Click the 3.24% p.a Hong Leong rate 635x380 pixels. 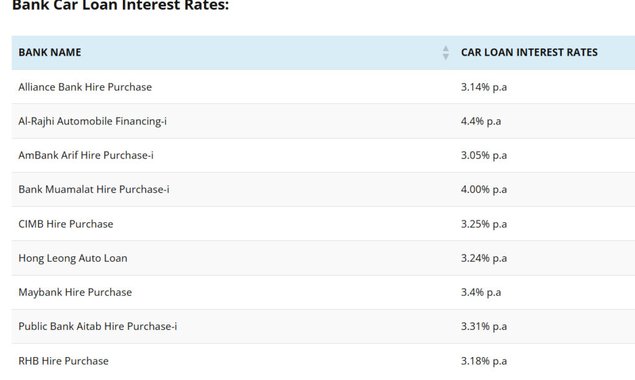click(484, 258)
